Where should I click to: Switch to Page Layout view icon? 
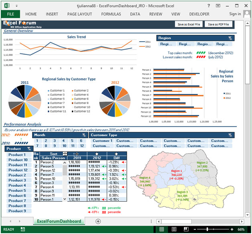174,229
